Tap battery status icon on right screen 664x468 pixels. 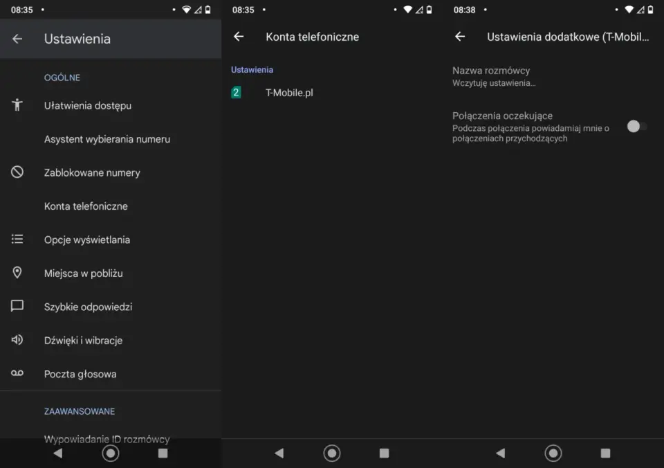tap(650, 10)
